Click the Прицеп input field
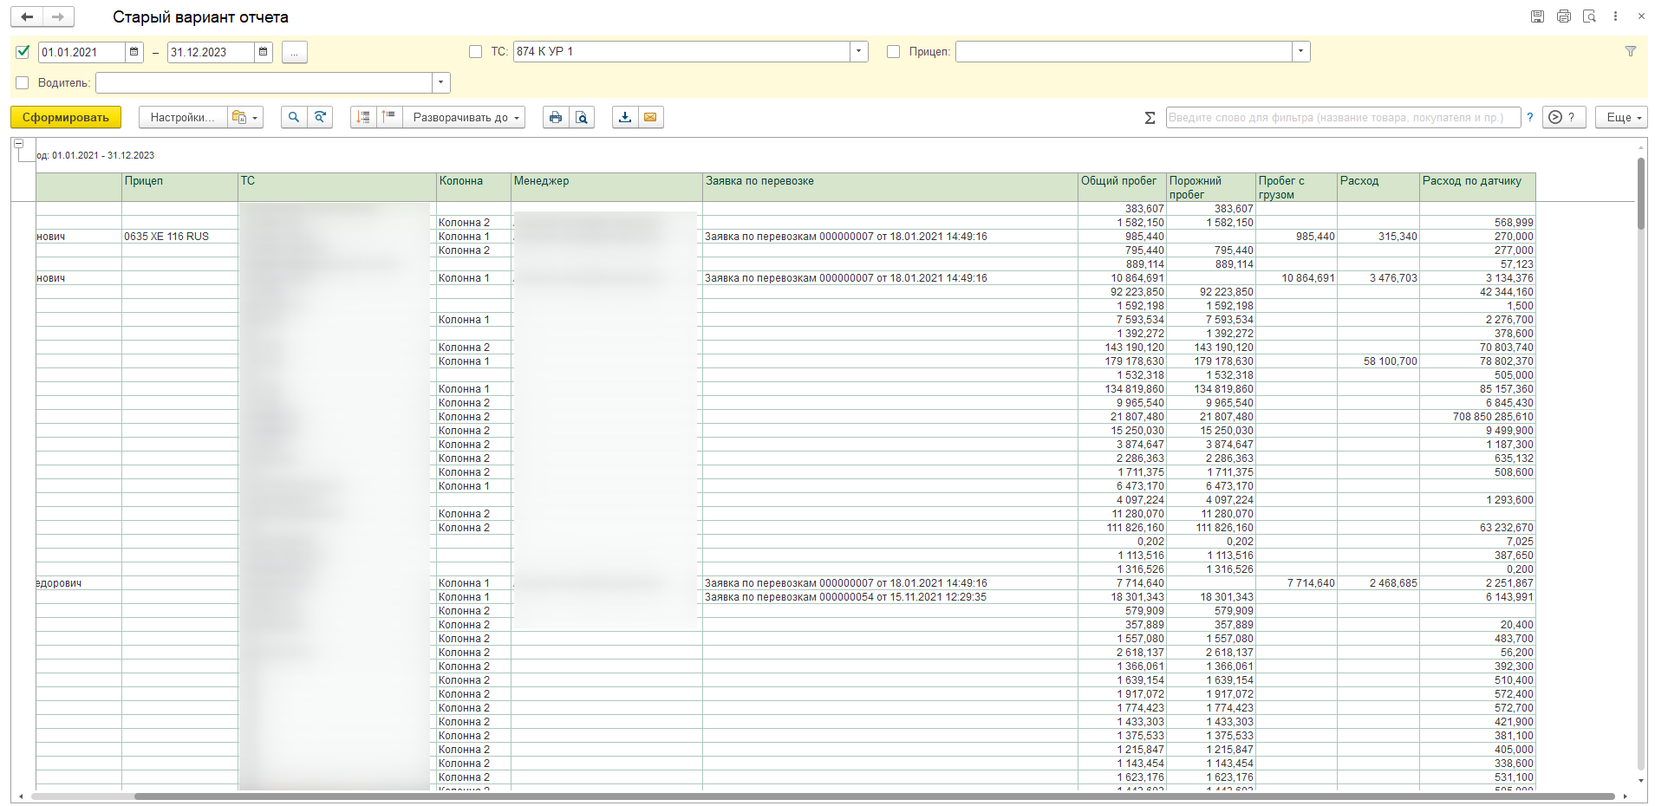The width and height of the screenshot is (1655, 806). tap(1124, 52)
